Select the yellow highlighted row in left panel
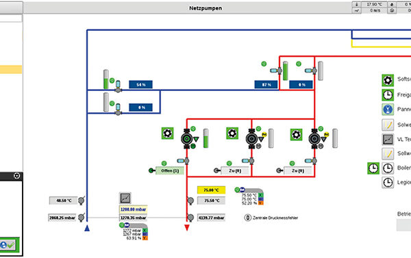Viewport: 411px width, 258px height. (11, 69)
